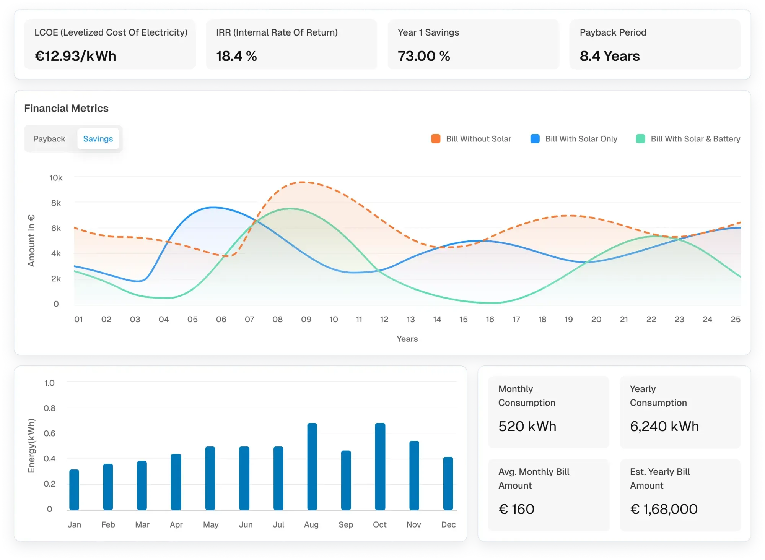The width and height of the screenshot is (765, 560).
Task: Click the green Solar & Battery legend swatch
Action: point(640,139)
